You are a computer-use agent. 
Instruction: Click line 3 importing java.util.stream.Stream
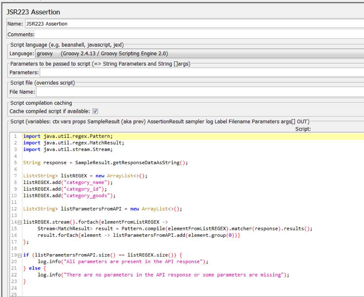68,149
